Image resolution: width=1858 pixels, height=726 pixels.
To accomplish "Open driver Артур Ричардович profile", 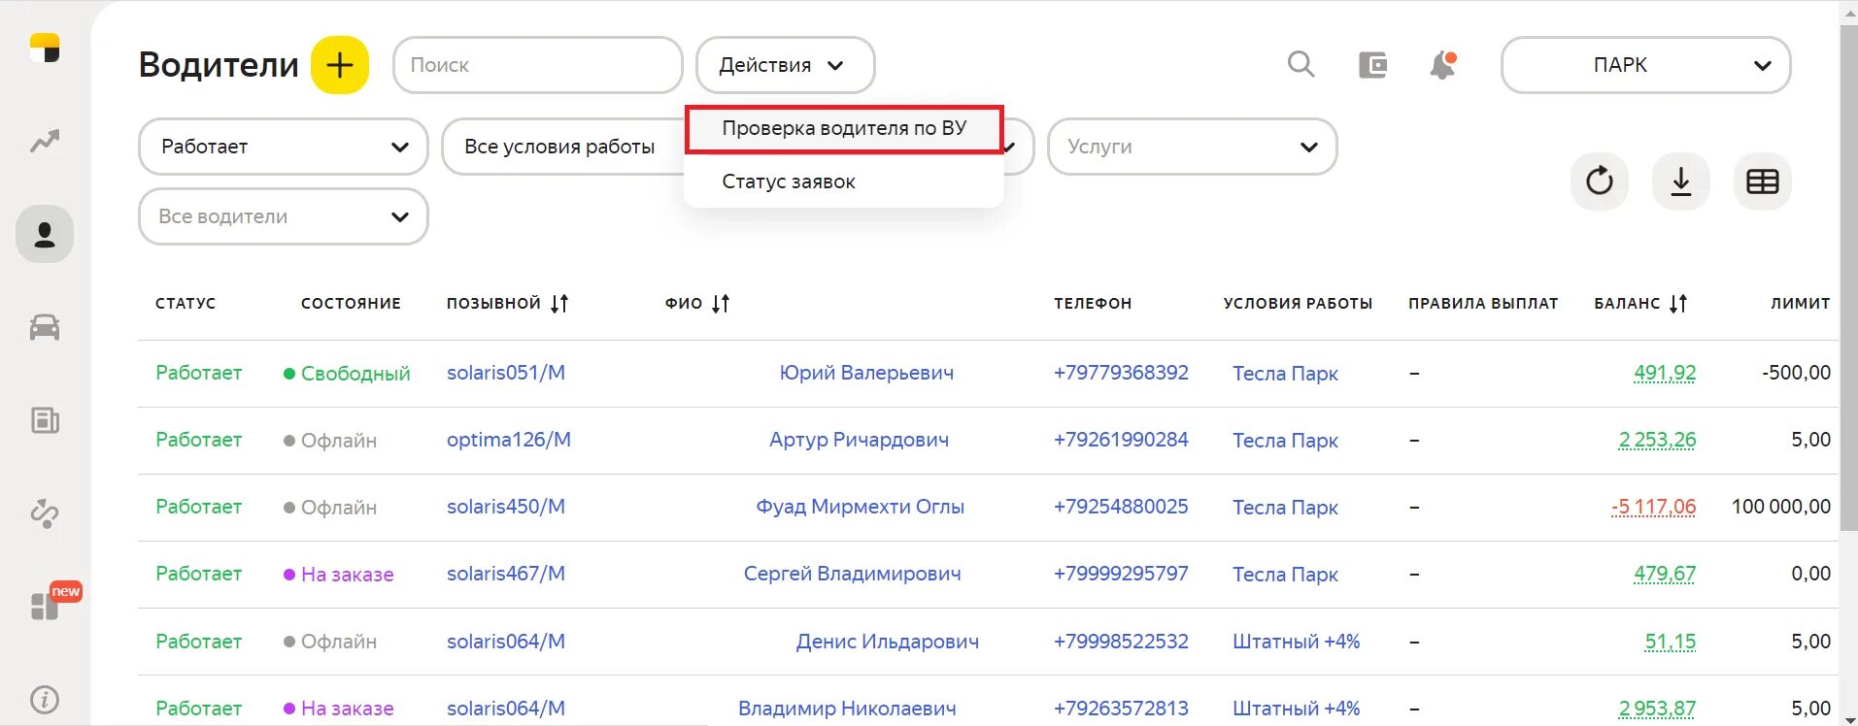I will pos(860,440).
